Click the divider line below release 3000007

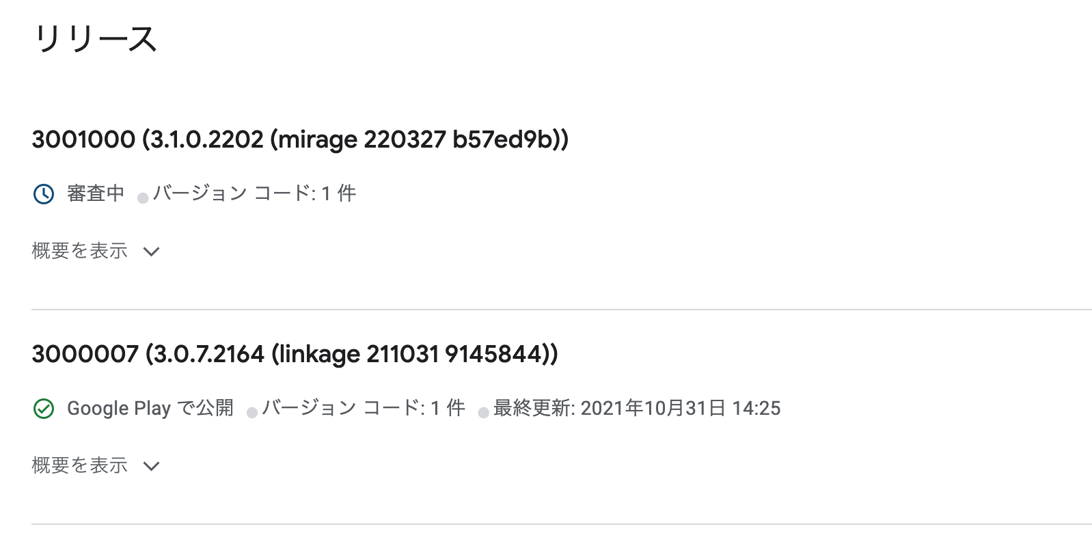tap(560, 524)
